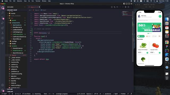Open the Window menu

(x=44, y=1)
